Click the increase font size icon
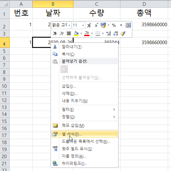 tap(89, 25)
